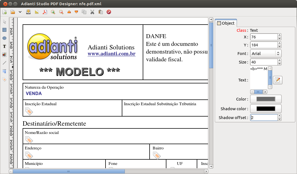
Task: Decrease the X value with the down arrow
Action: (279, 39)
